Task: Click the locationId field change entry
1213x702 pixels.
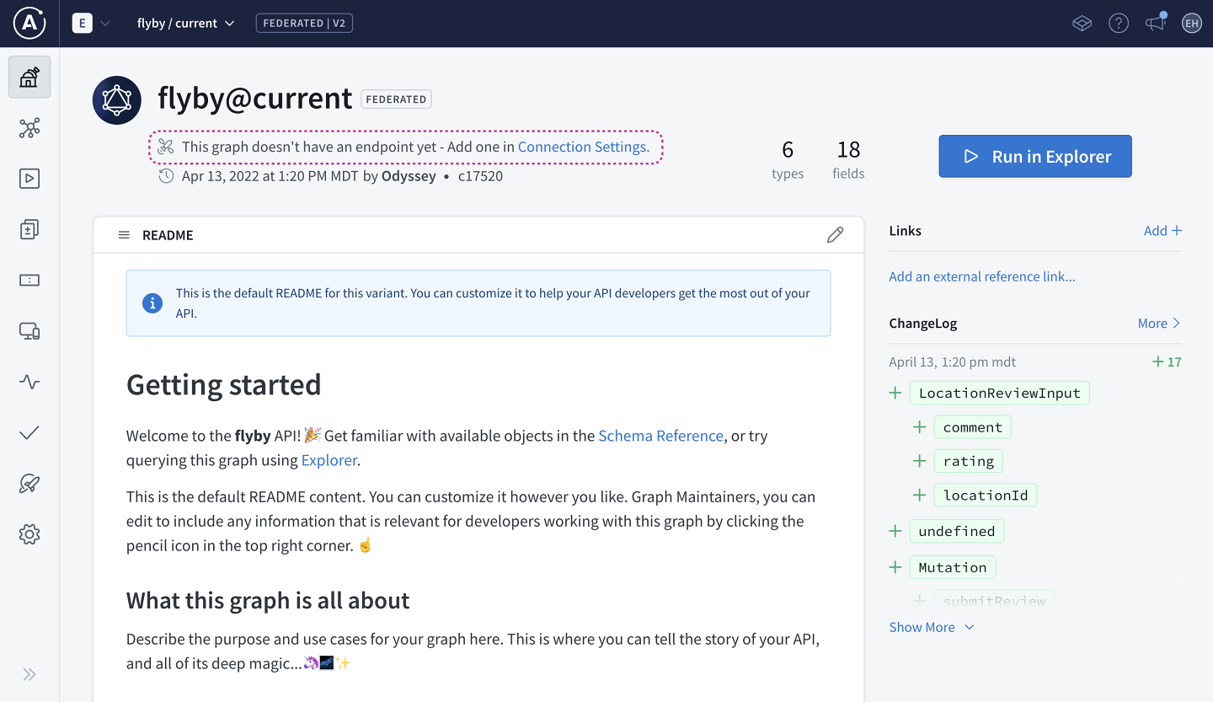Action: [x=986, y=495]
